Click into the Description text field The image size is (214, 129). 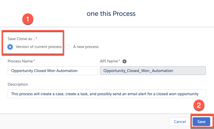tap(106, 94)
